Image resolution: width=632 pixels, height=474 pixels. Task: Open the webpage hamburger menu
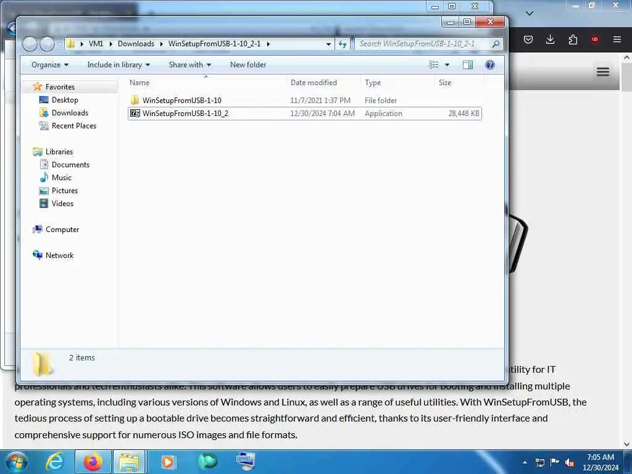tap(603, 72)
